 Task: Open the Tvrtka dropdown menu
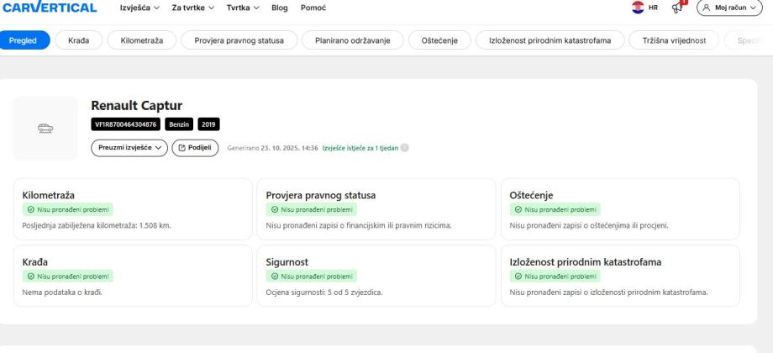tap(243, 8)
